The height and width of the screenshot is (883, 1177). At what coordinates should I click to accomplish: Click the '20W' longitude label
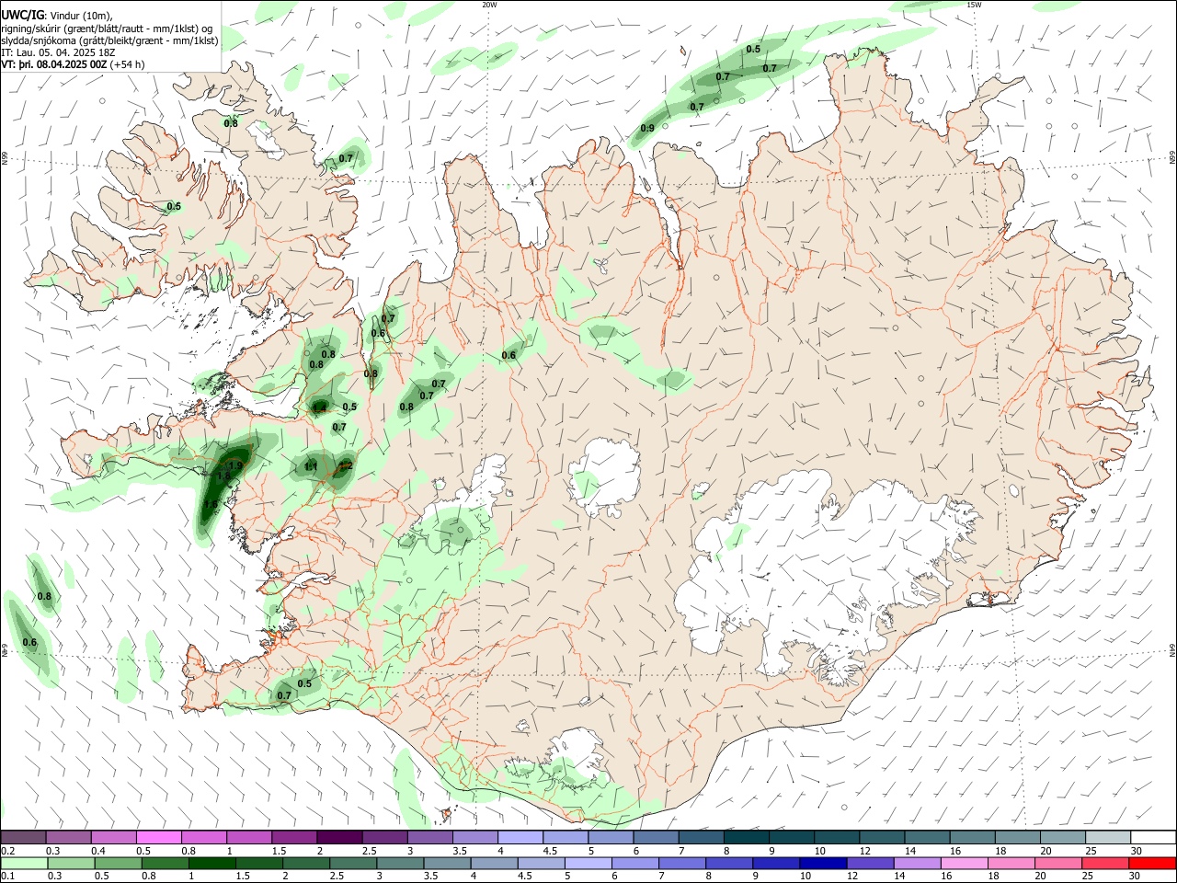(489, 5)
